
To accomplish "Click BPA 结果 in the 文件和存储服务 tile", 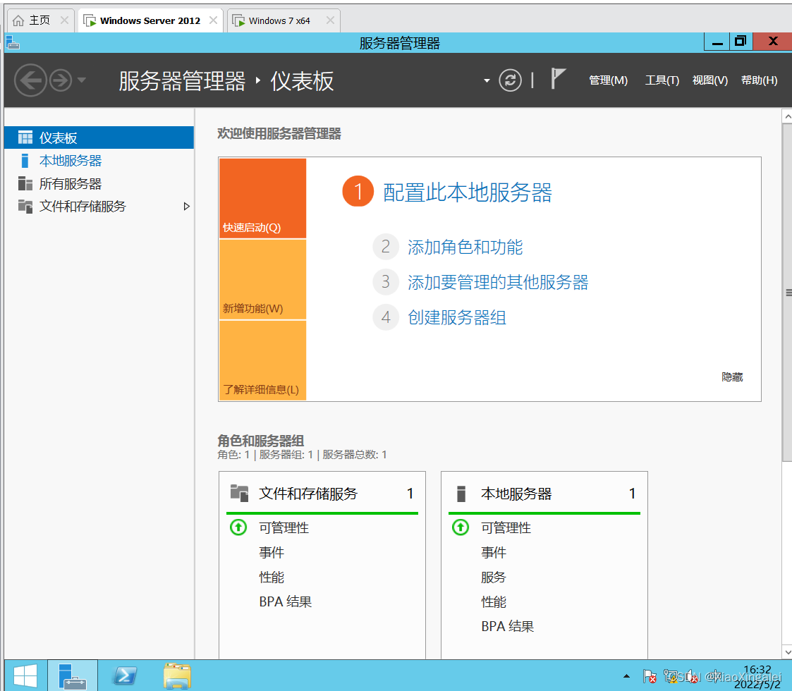I will pos(286,601).
